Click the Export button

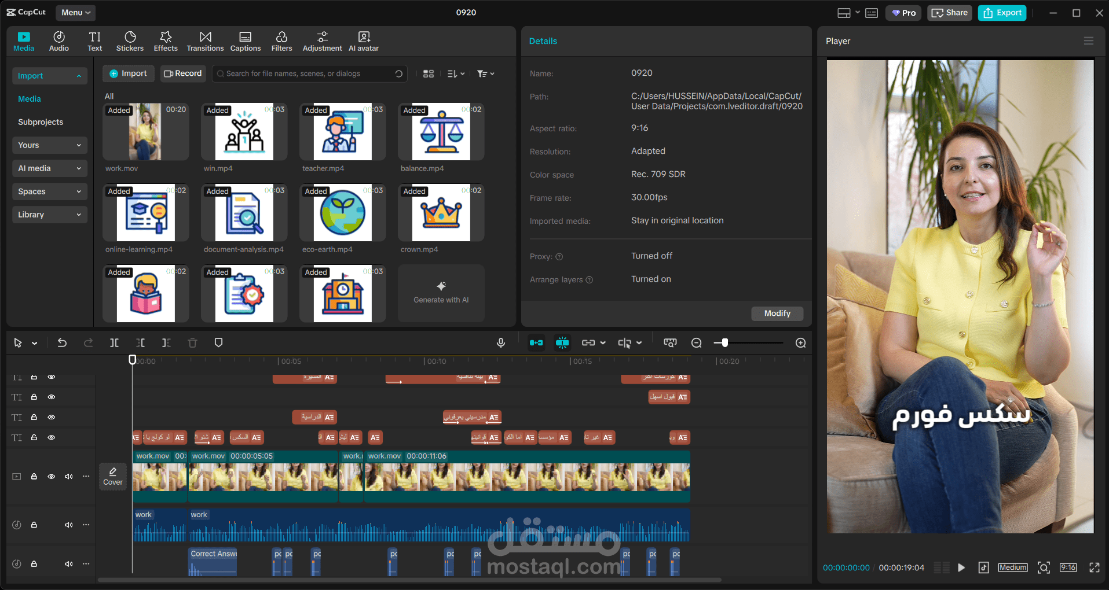(x=1002, y=13)
